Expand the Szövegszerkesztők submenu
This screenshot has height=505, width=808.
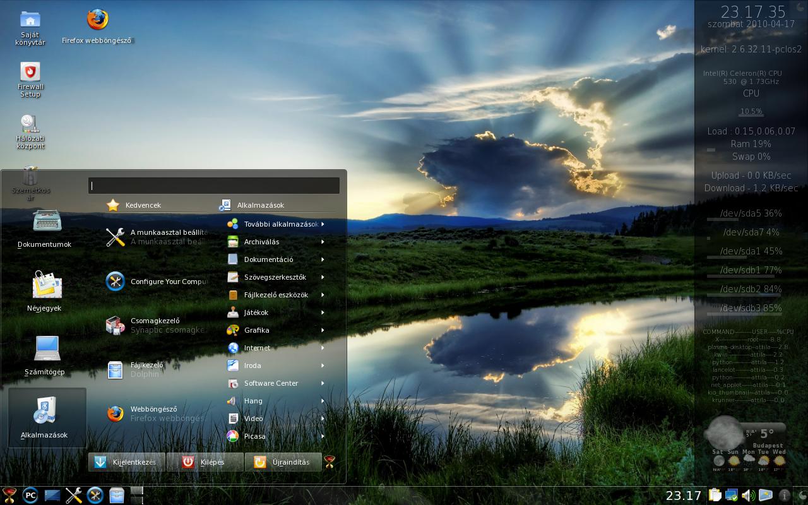click(276, 277)
